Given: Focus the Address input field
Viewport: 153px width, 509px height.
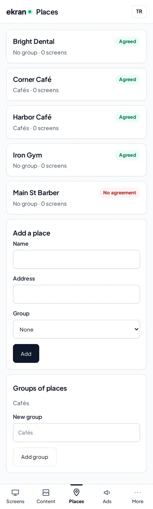Looking at the screenshot, I should coord(76,294).
